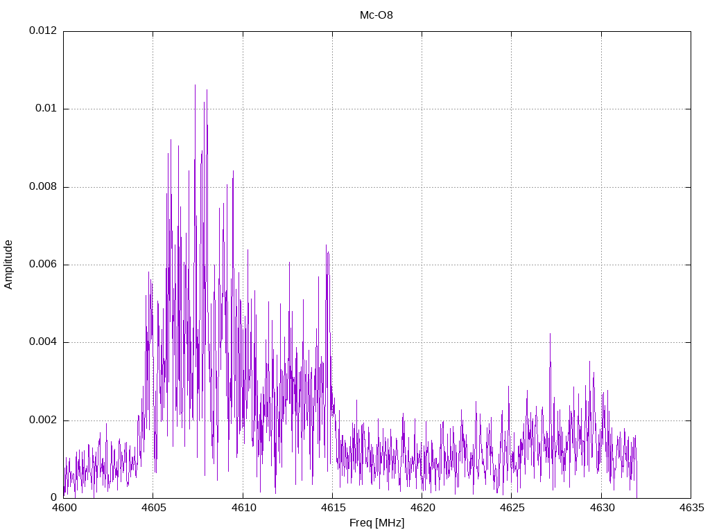Select x-axis tick label 4630
Screen dimensions: 710x532
coord(601,508)
